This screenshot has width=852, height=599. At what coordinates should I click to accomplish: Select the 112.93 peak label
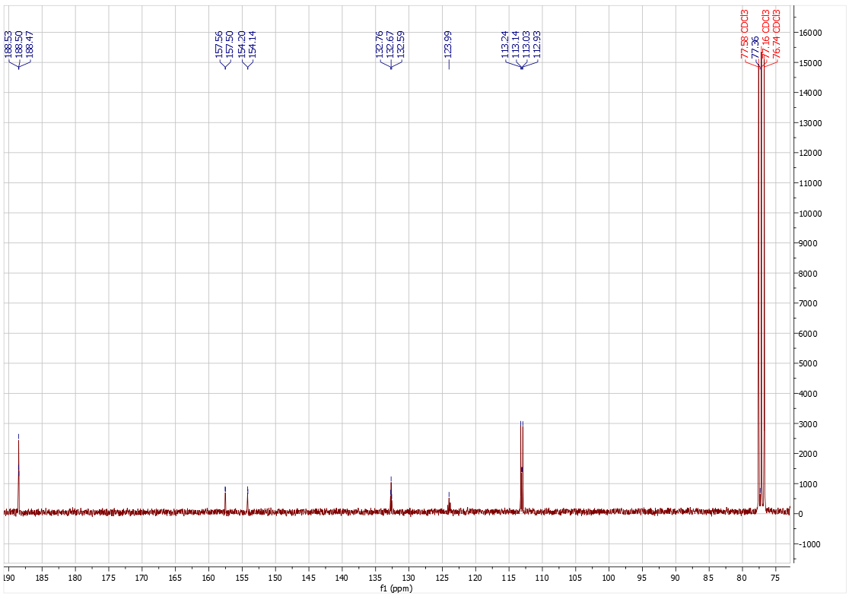point(536,45)
